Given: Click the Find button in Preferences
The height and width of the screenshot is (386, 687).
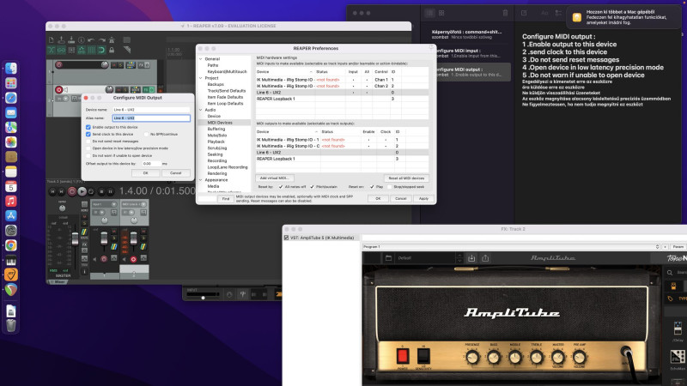Looking at the screenshot, I should pyautogui.click(x=226, y=199).
